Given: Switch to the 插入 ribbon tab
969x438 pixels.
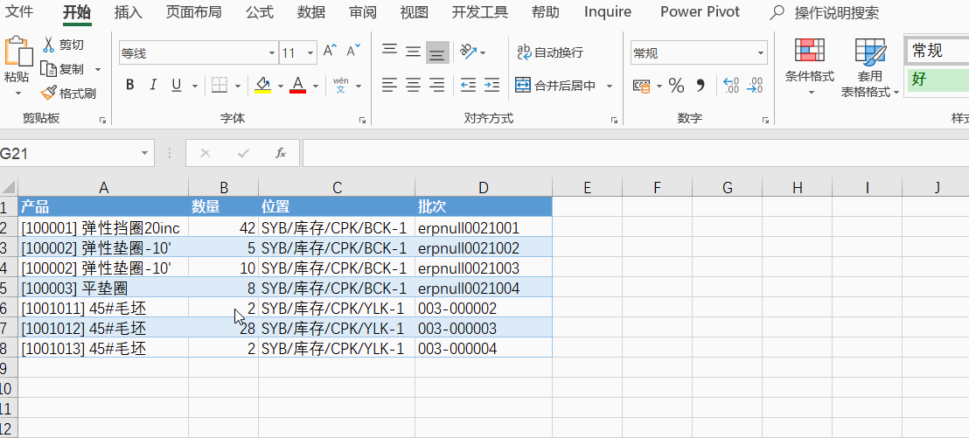Looking at the screenshot, I should [129, 11].
